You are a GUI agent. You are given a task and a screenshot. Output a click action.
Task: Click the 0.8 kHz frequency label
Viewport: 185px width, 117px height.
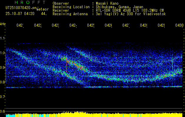coord(2,82)
